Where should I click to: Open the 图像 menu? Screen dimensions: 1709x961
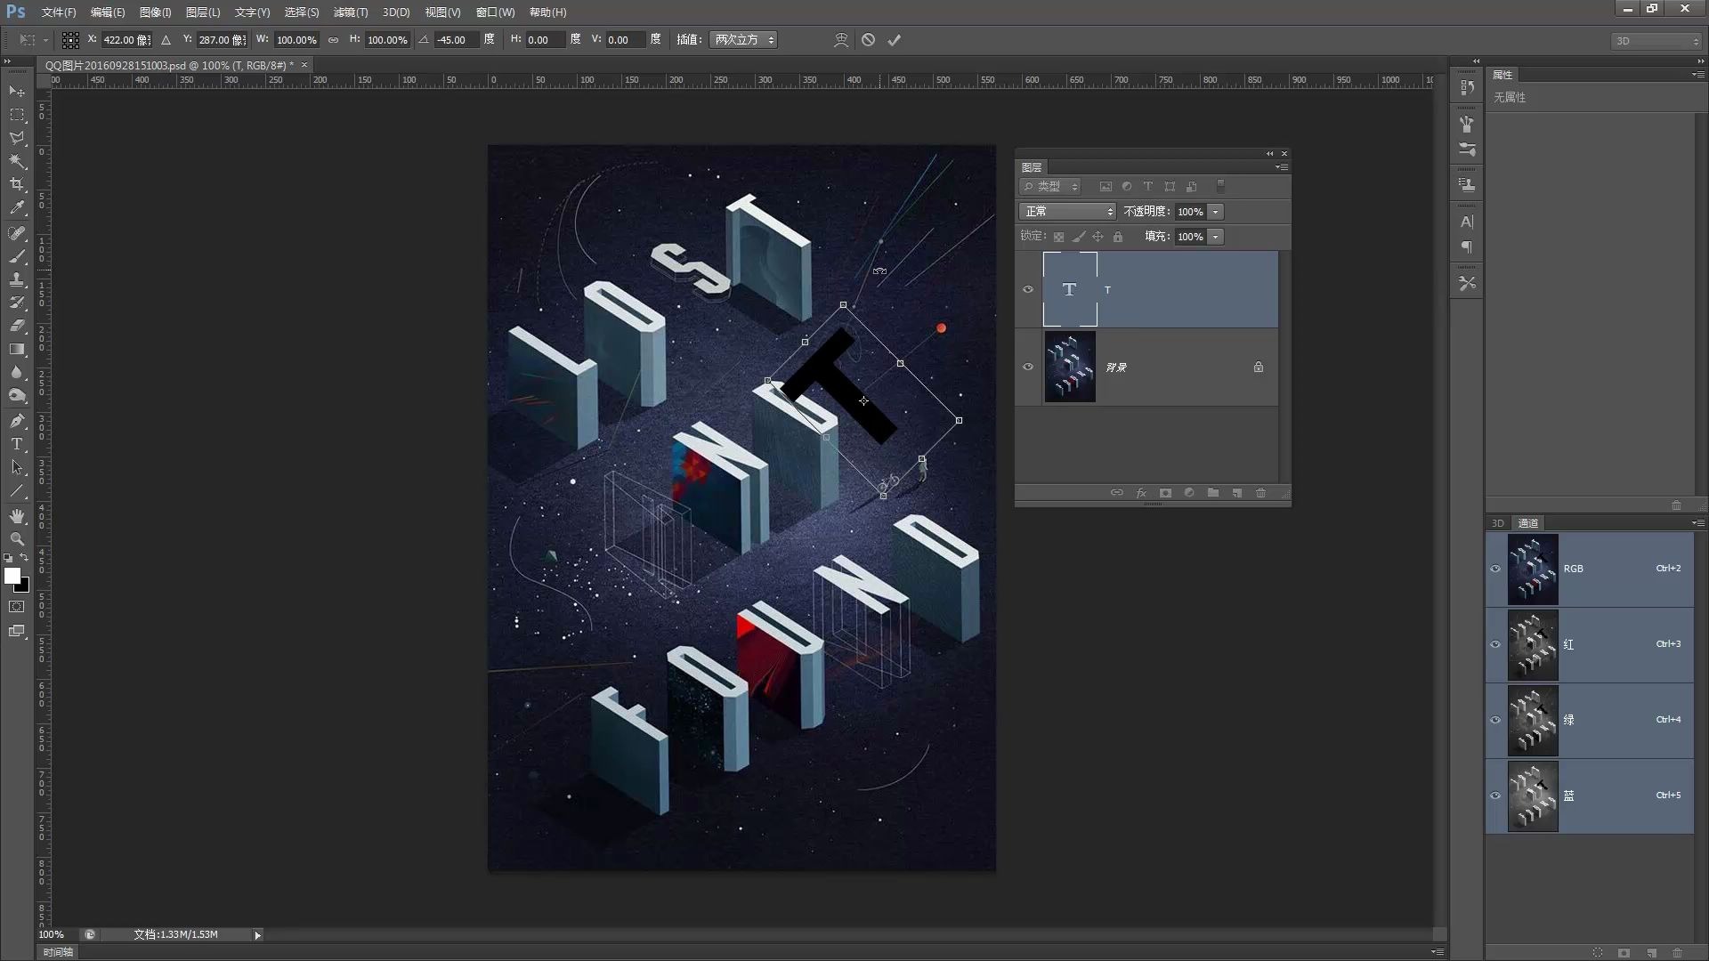154,12
